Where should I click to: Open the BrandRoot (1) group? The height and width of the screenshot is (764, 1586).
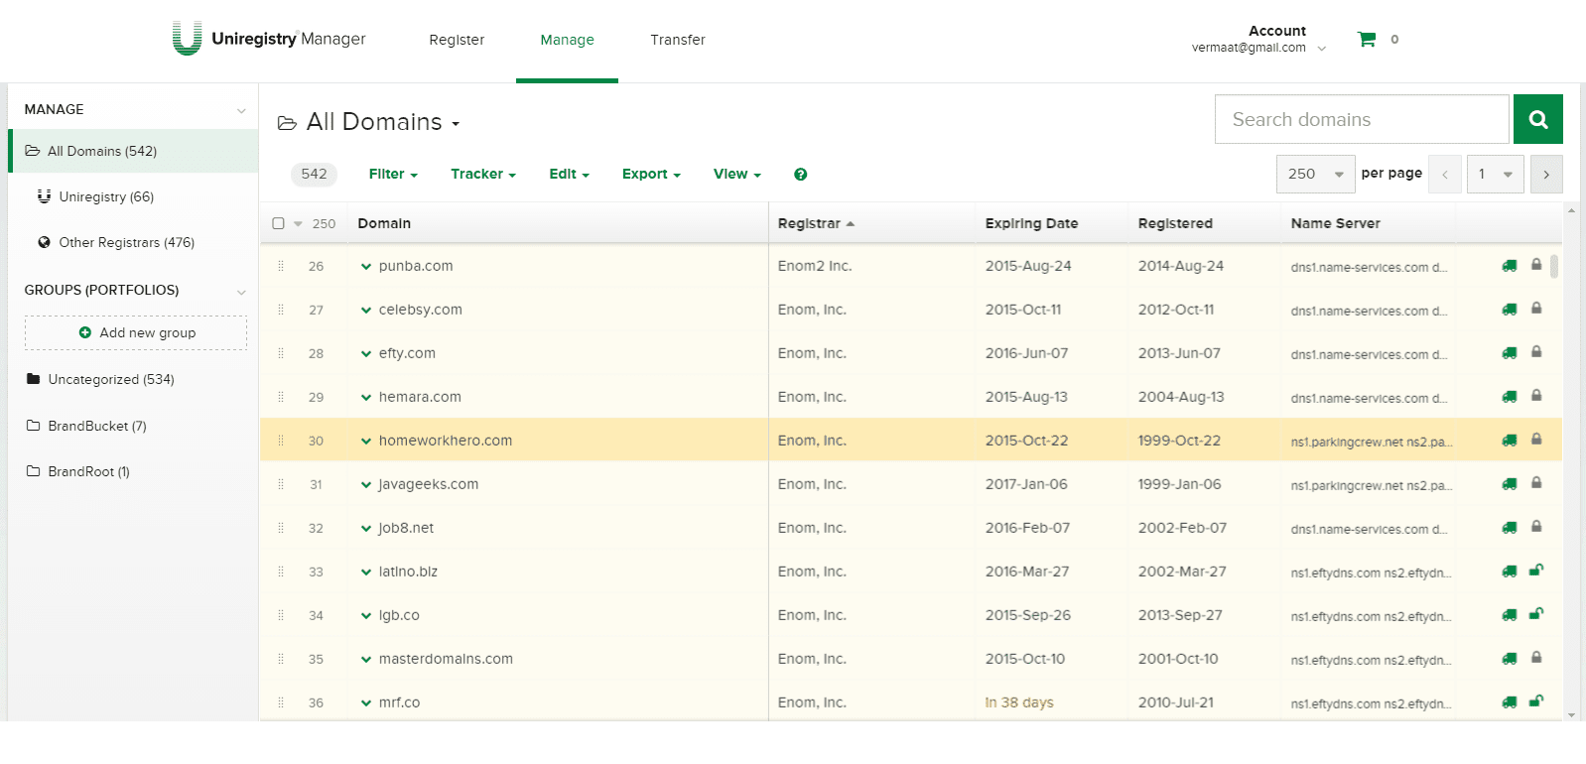coord(78,471)
